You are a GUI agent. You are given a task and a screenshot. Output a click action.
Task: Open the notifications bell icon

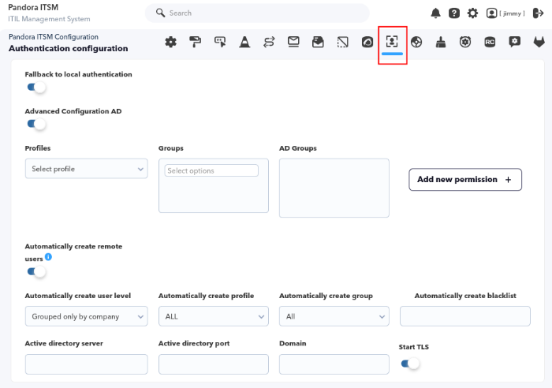tap(435, 13)
